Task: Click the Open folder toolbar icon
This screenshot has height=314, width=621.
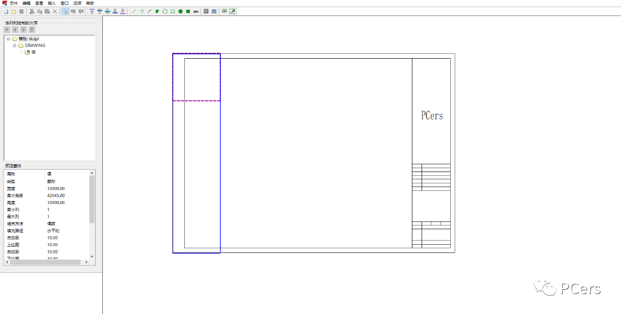Action: pyautogui.click(x=14, y=11)
